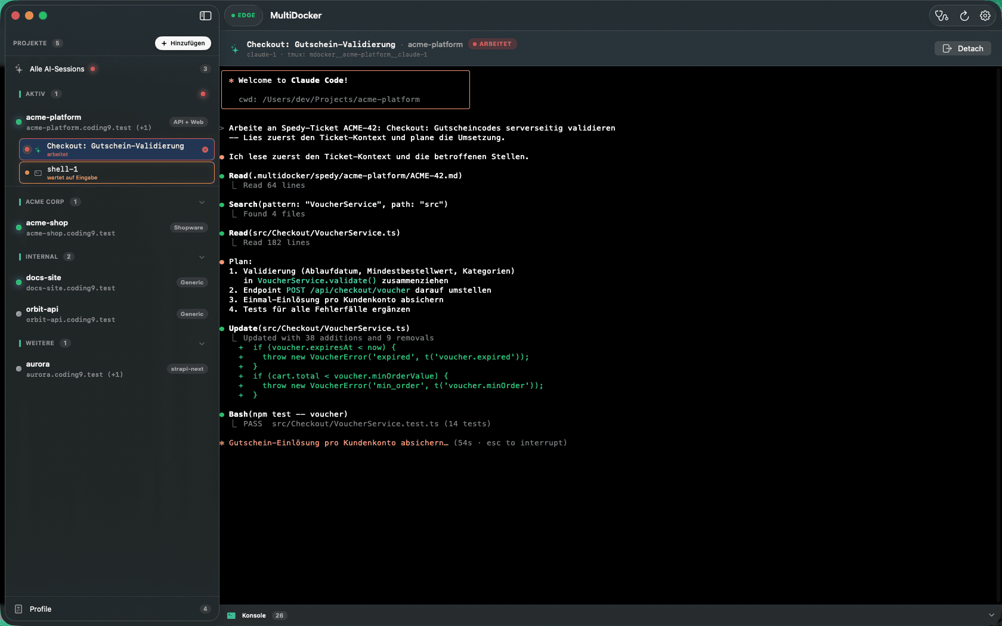
Task: Toggle the sidebar panel icon
Action: coord(205,16)
